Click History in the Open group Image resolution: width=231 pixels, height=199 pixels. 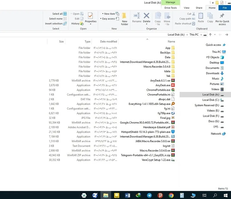tap(77, 24)
